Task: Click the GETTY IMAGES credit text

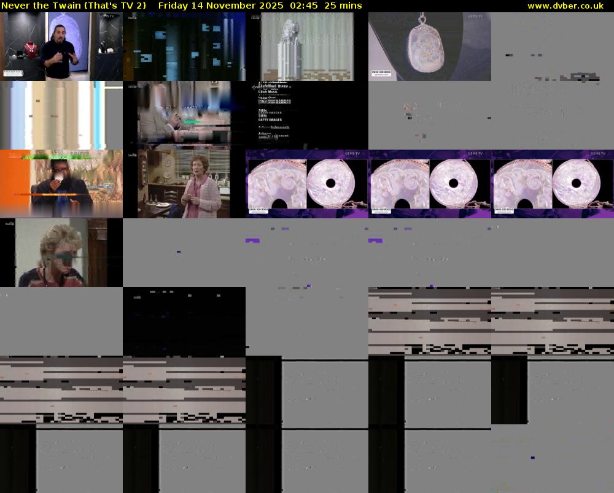Action: coord(270,120)
